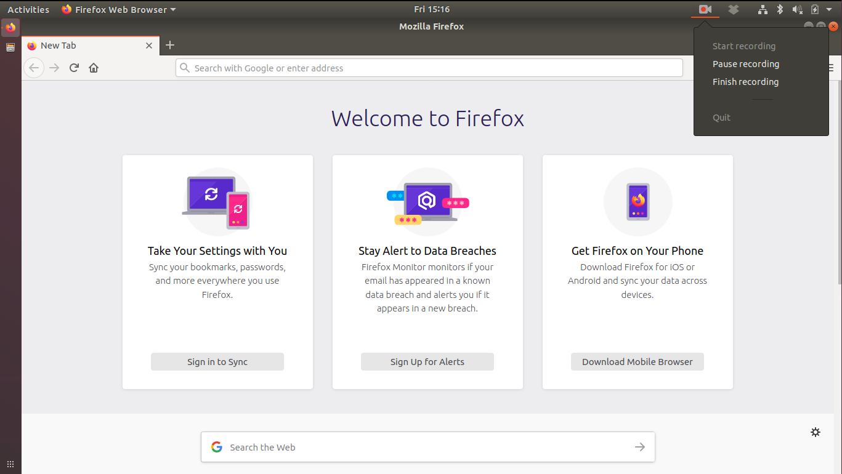Click the browser forward arrow
This screenshot has width=842, height=474.
point(54,68)
